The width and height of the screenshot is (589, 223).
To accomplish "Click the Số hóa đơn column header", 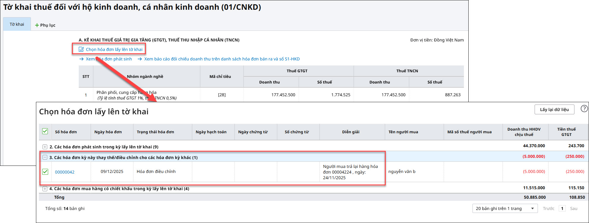I will pyautogui.click(x=66, y=132).
